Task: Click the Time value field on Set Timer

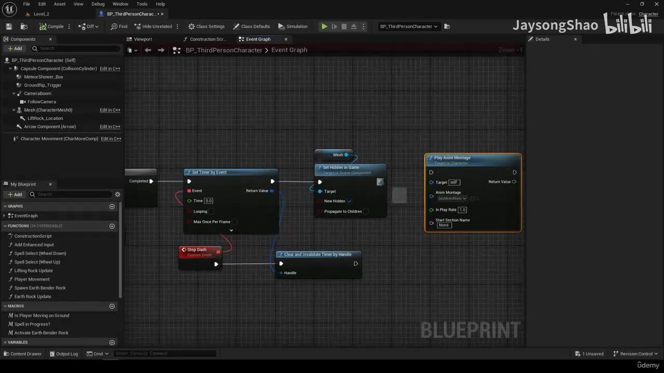Action: click(x=209, y=201)
